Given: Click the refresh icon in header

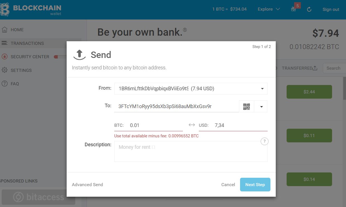Looking at the screenshot, I should pos(309,9).
